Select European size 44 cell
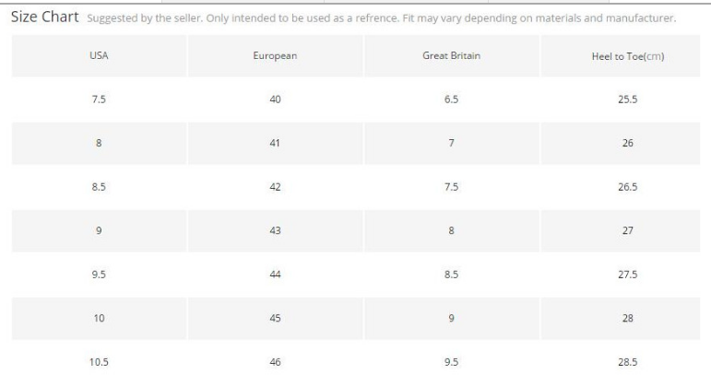The height and width of the screenshot is (386, 711). tap(275, 274)
